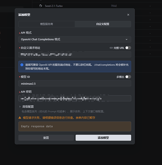Focus the 自定义请求地址 input field

click(x=75, y=54)
